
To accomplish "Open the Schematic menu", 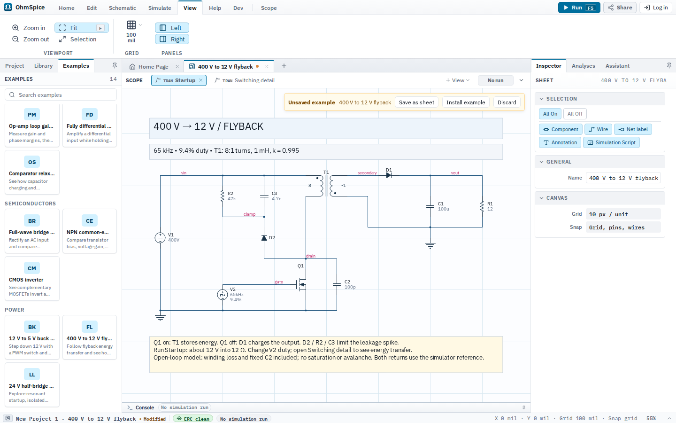I will pyautogui.click(x=123, y=8).
